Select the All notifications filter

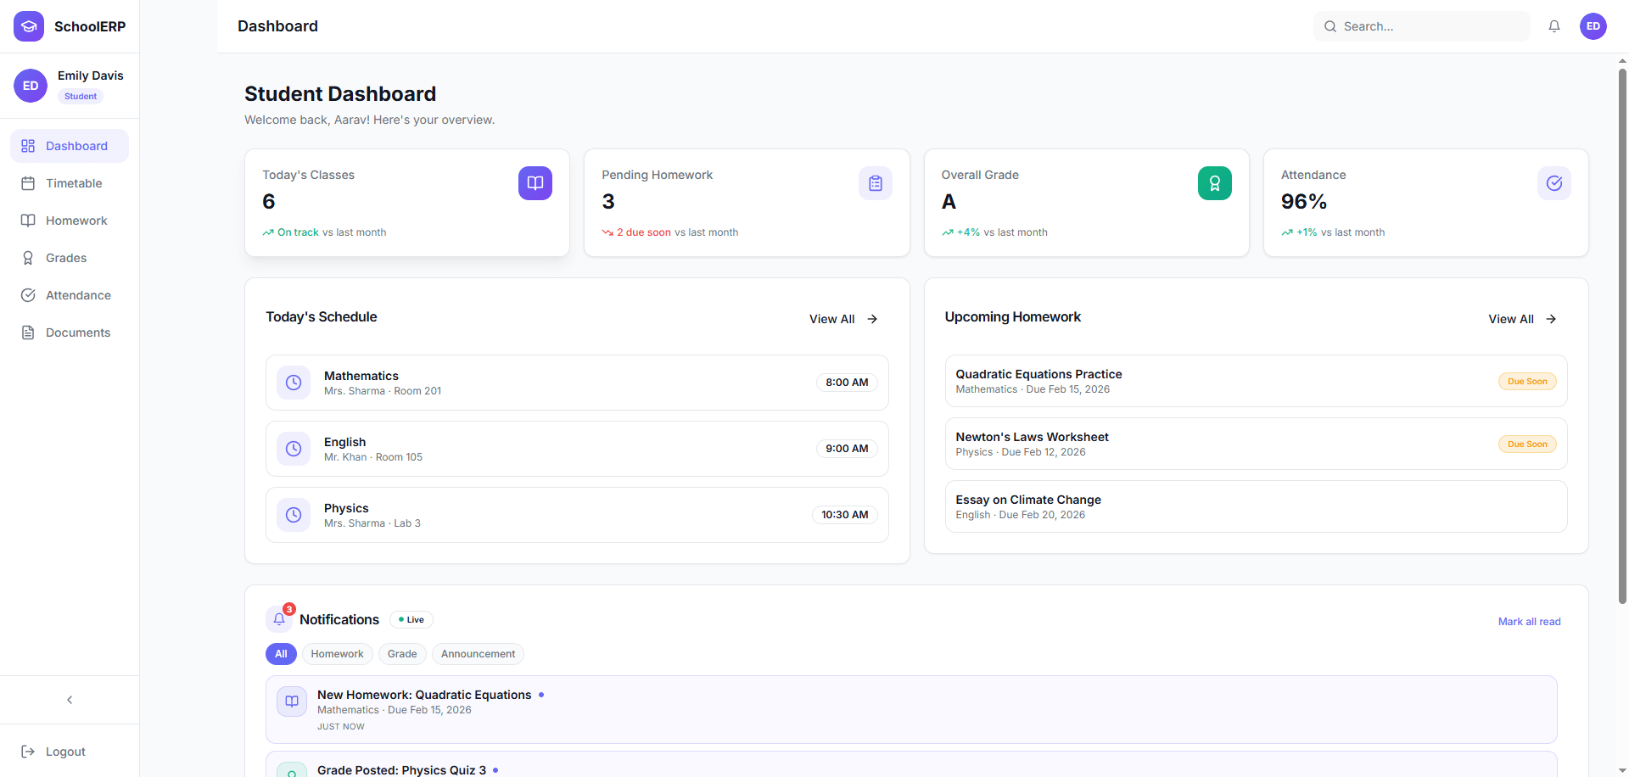(x=281, y=654)
